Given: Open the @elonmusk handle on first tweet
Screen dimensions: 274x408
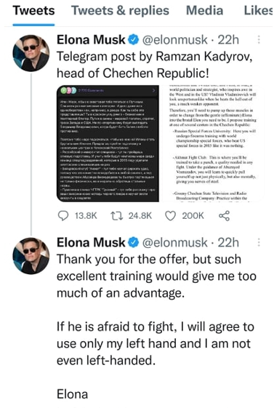Looking at the screenshot, I should coord(175,40).
